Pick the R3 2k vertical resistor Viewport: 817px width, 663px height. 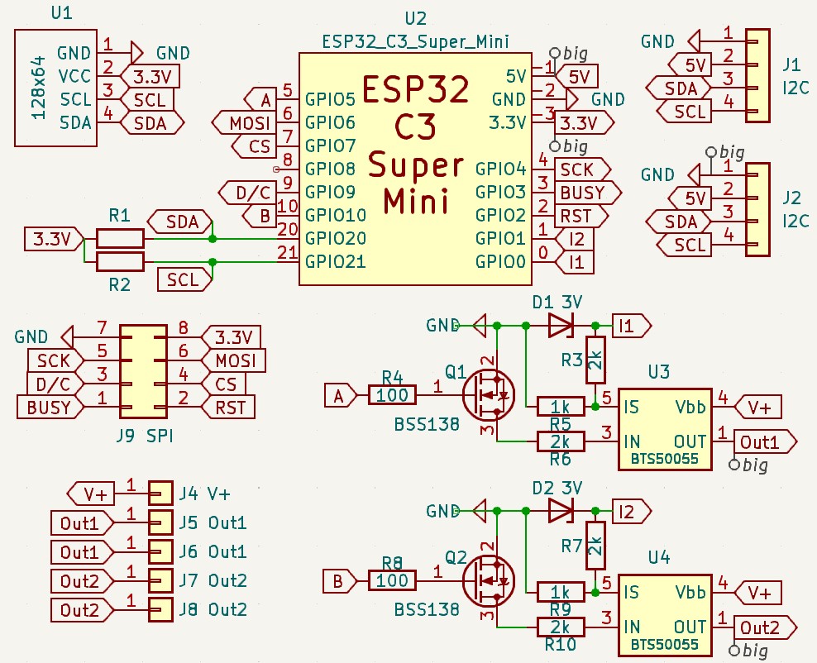point(595,360)
